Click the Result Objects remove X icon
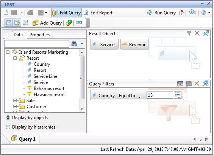Image resolution: width=214 pixels, height=155 pixels. [x=197, y=33]
